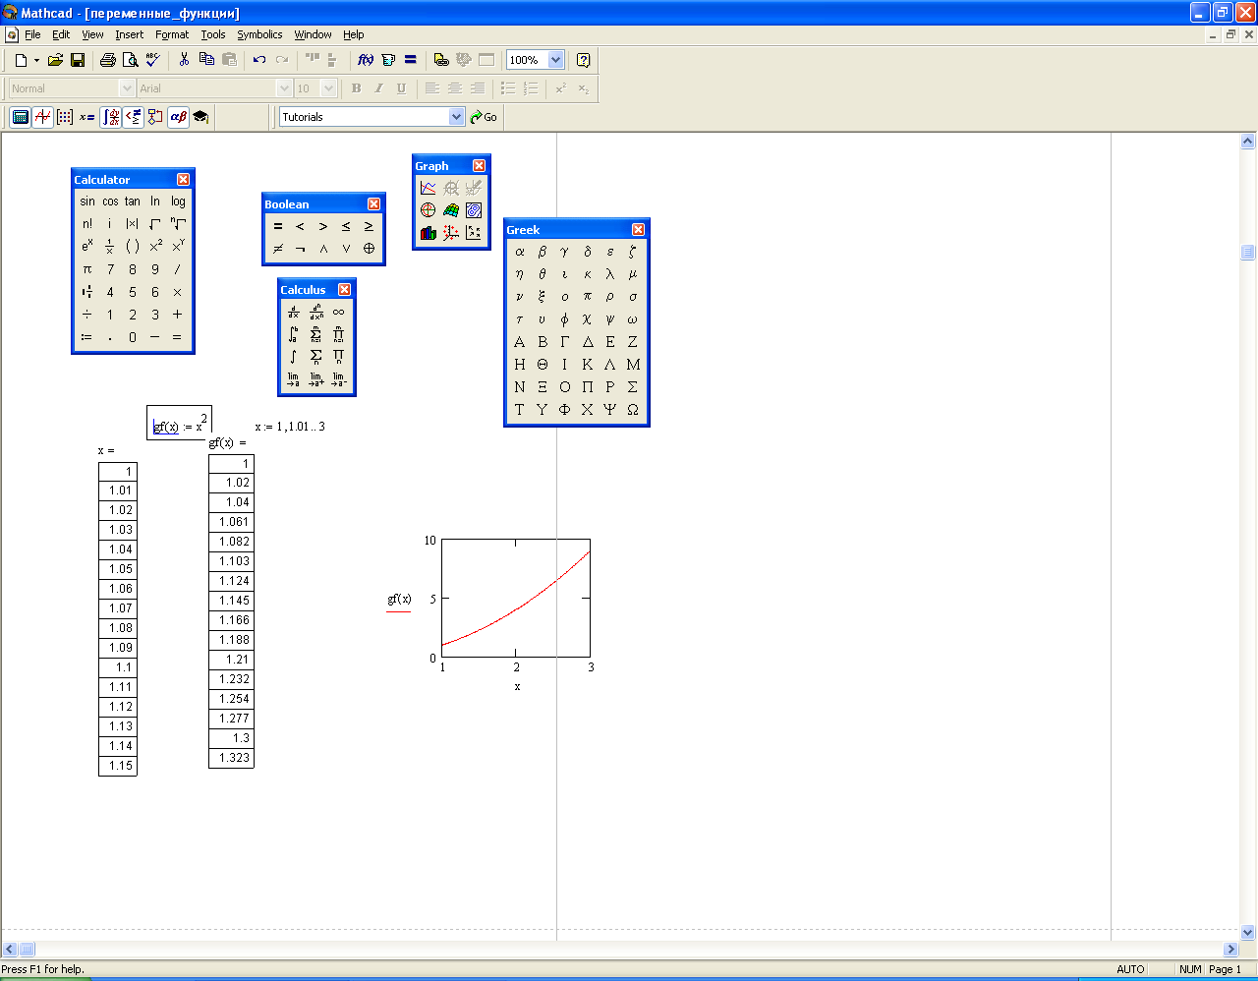Click the infinity symbol in the Calculus palette

(x=338, y=313)
